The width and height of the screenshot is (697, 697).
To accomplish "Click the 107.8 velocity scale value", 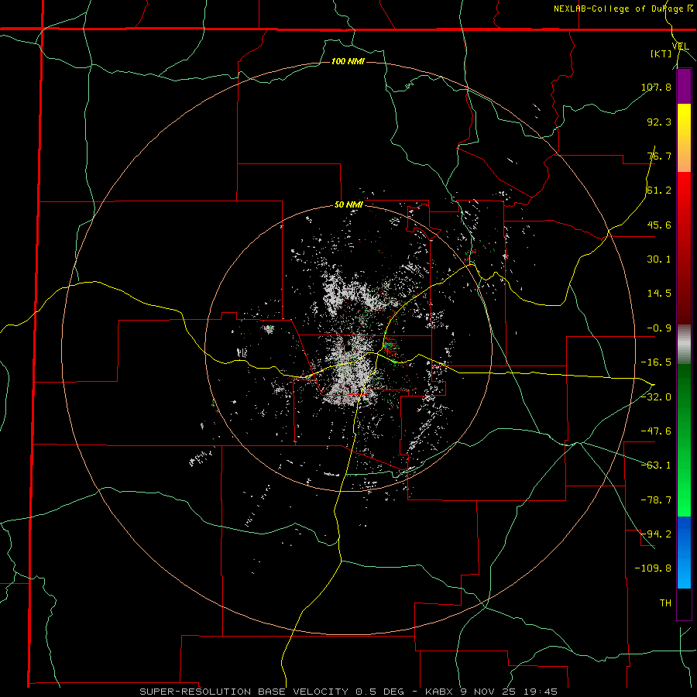I will pyautogui.click(x=656, y=87).
